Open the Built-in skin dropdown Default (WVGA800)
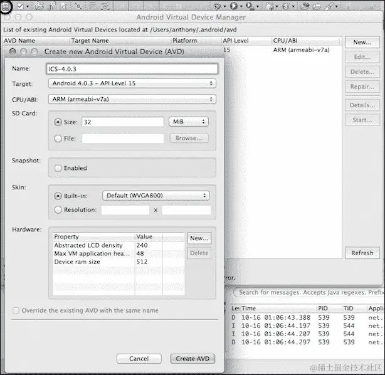The width and height of the screenshot is (385, 375). (156, 196)
